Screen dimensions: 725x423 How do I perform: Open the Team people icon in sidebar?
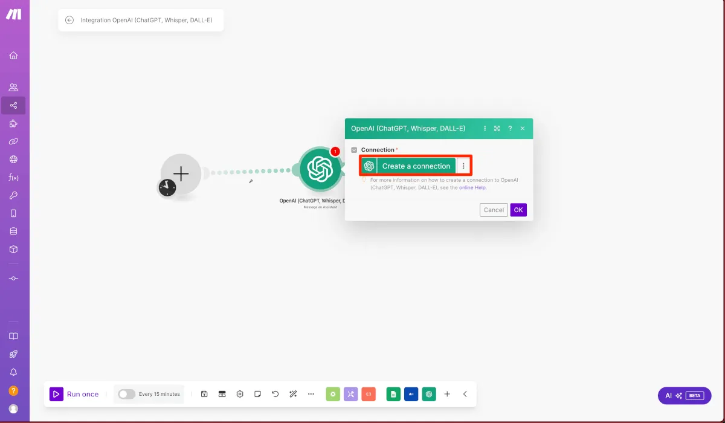tap(13, 87)
